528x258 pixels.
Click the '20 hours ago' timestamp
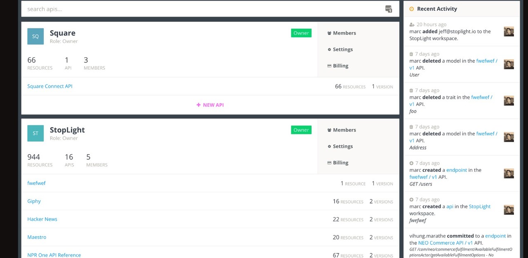431,25
